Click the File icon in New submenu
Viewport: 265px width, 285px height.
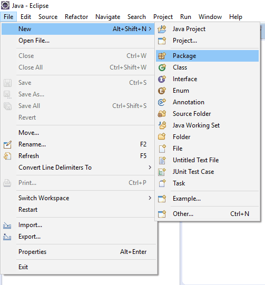[162, 149]
